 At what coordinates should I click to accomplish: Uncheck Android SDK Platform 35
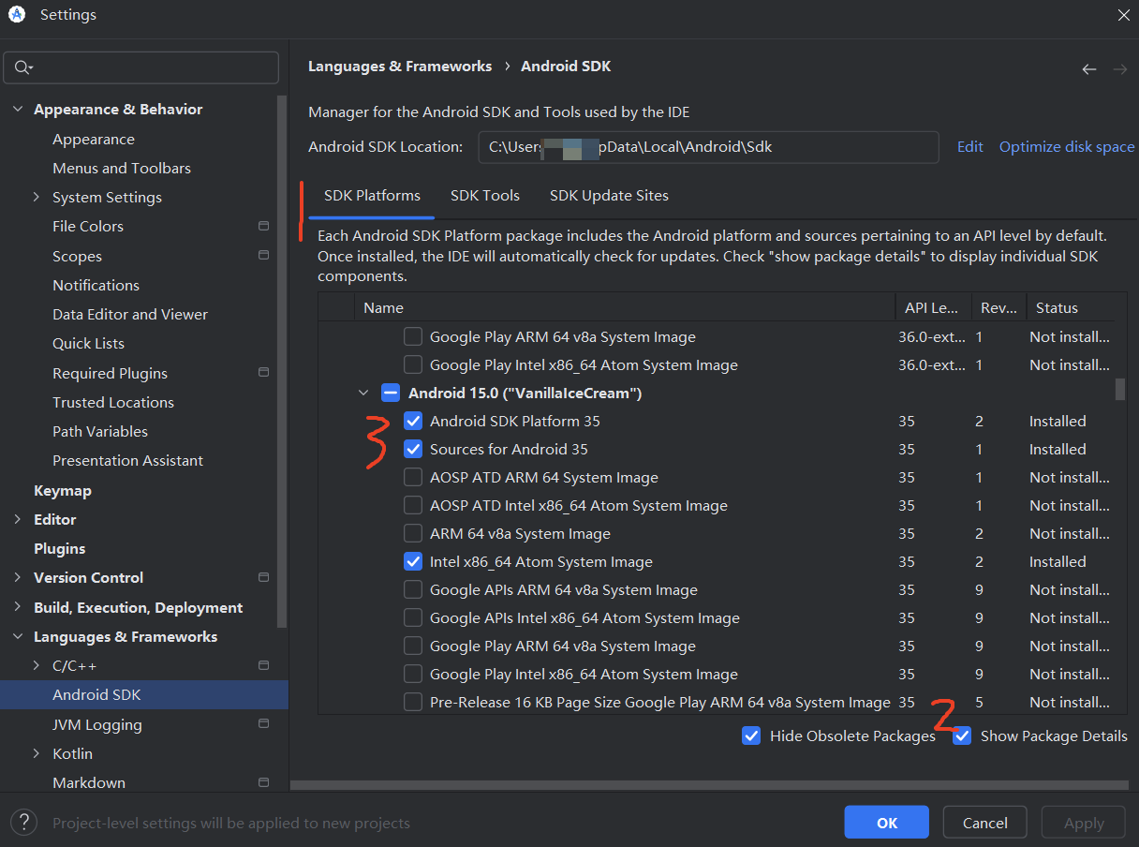[x=413, y=421]
